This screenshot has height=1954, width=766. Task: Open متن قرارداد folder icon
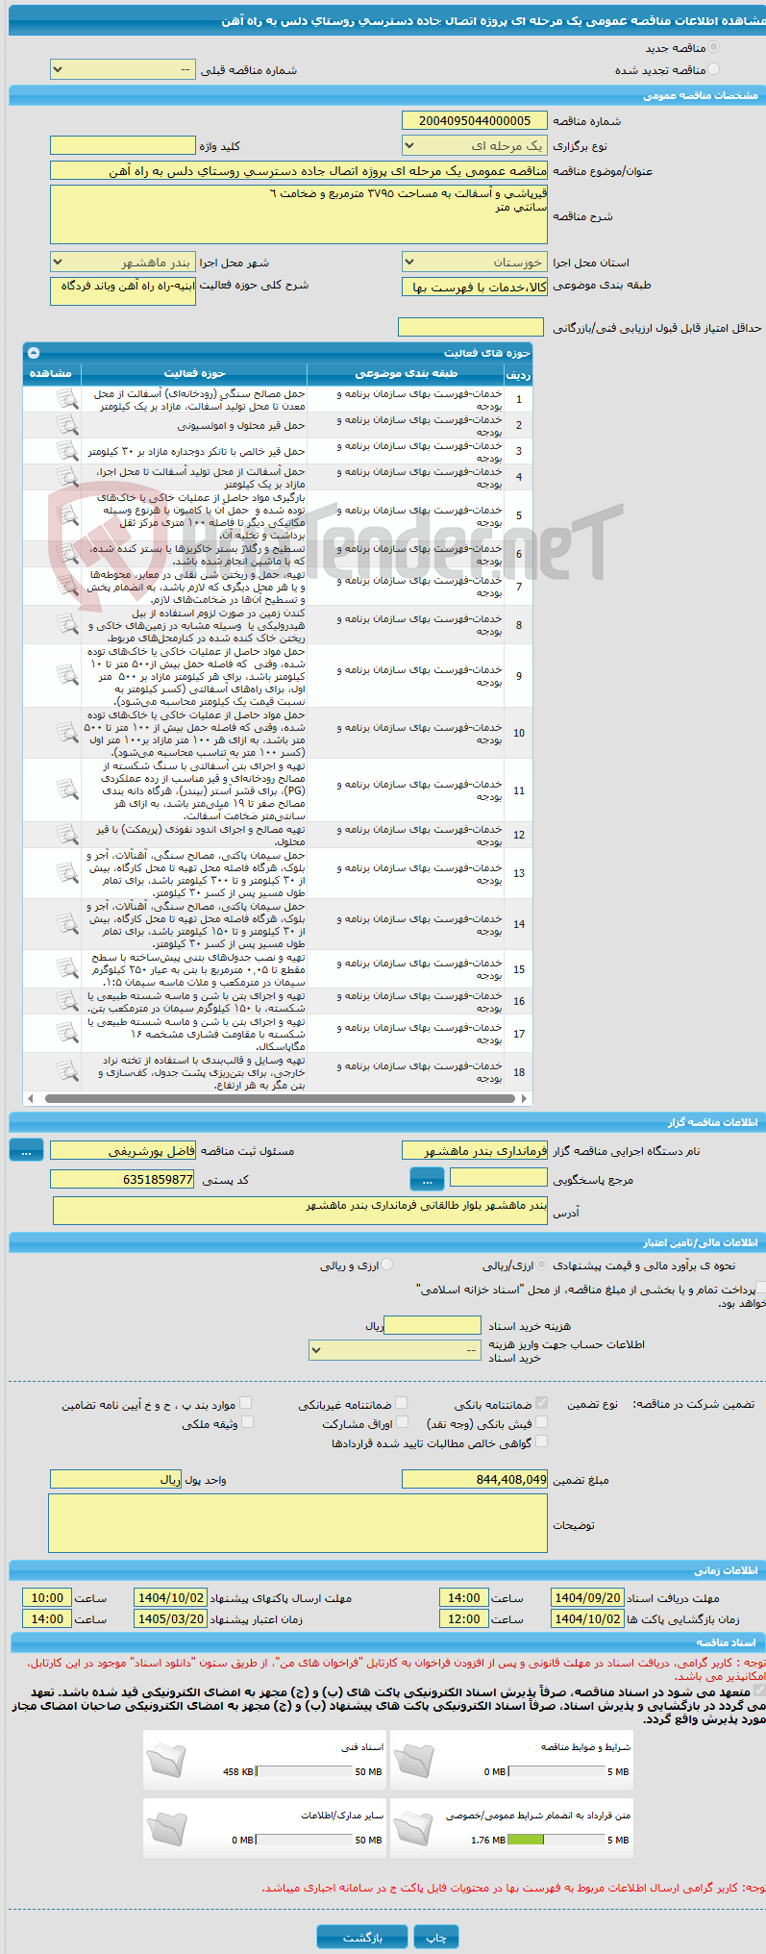413,1829
